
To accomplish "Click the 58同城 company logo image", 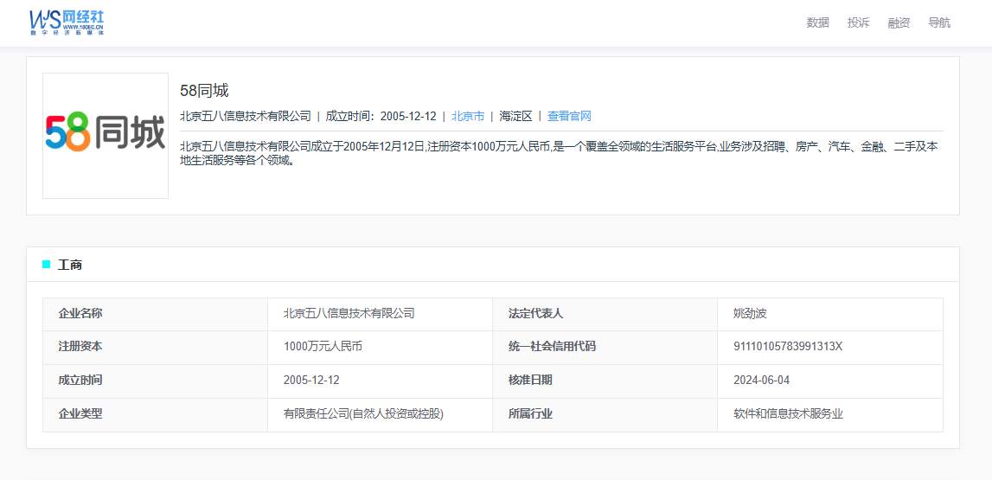I will click(106, 136).
